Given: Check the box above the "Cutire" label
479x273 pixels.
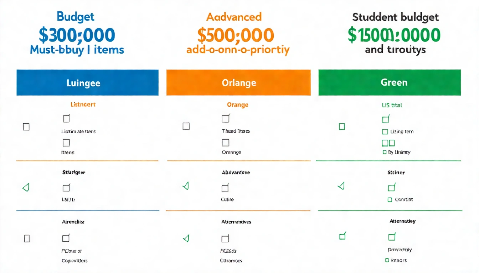Looking at the screenshot, I should tap(225, 188).
